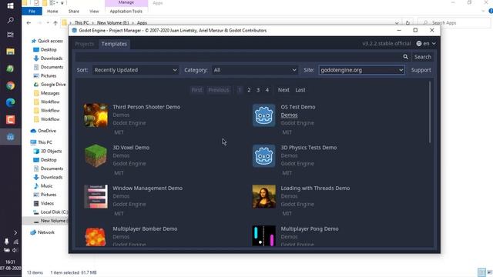Click the OS Test Demo Godot icon

(x=263, y=115)
